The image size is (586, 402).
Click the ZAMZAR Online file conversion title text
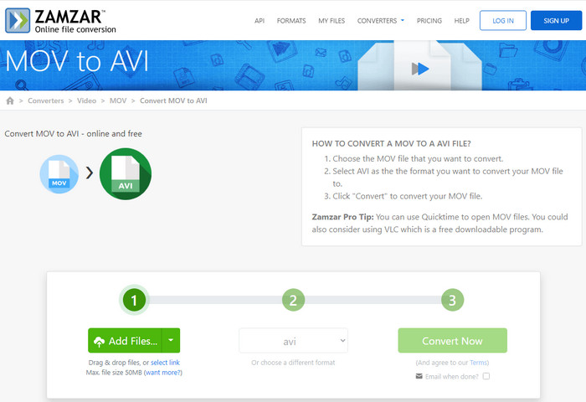(75, 21)
